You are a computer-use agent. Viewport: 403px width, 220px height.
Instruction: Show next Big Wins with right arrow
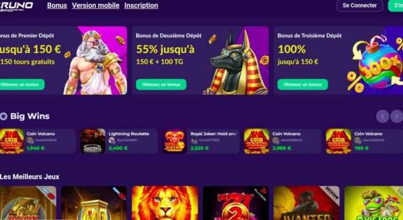pos(397,116)
